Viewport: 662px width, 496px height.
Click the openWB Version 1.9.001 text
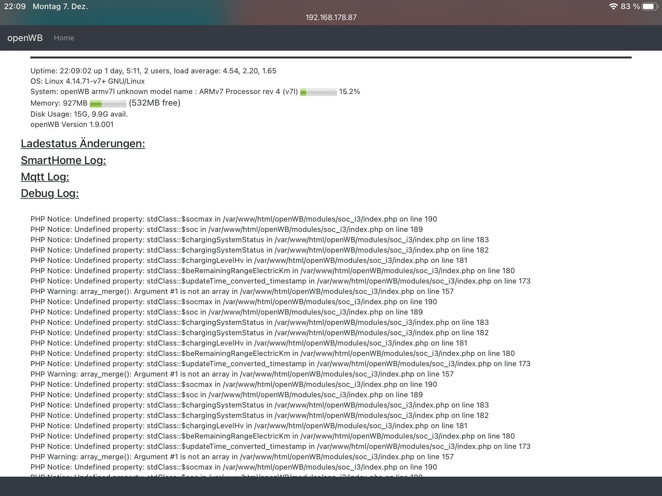click(x=72, y=124)
